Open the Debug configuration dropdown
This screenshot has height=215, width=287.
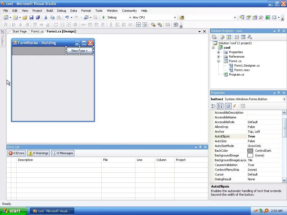click(130, 17)
